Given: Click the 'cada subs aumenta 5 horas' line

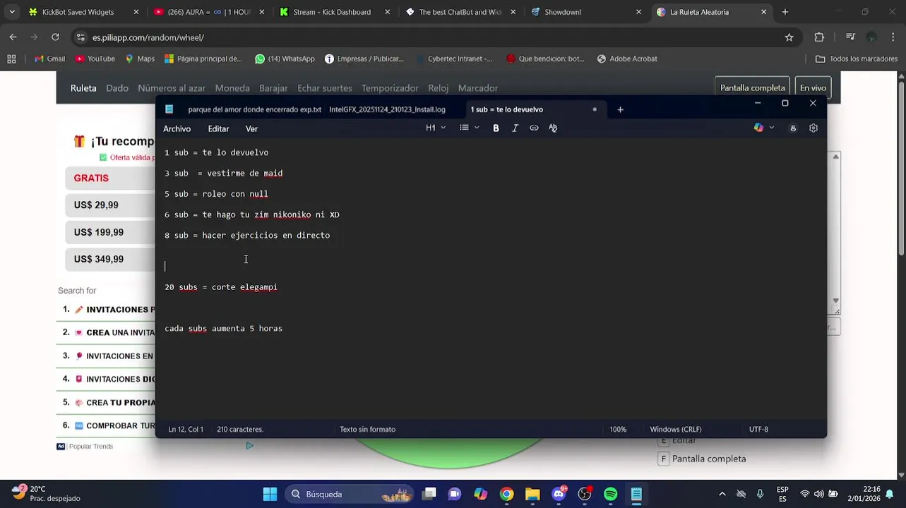Looking at the screenshot, I should point(223,328).
